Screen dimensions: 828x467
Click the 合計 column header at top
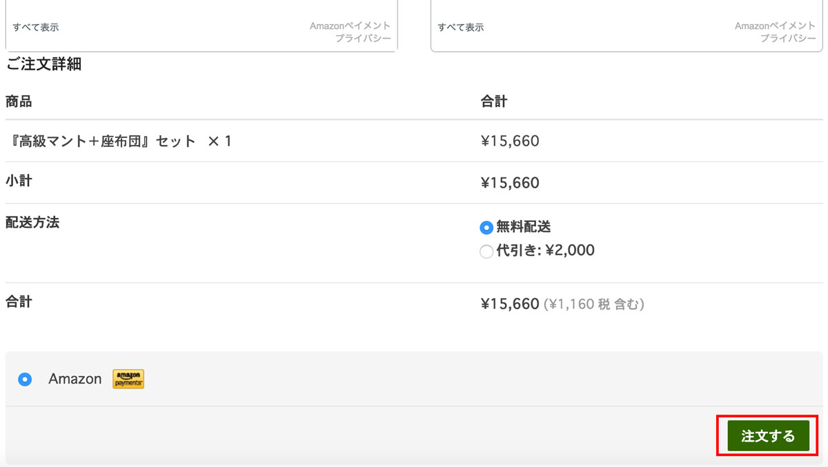pos(494,102)
